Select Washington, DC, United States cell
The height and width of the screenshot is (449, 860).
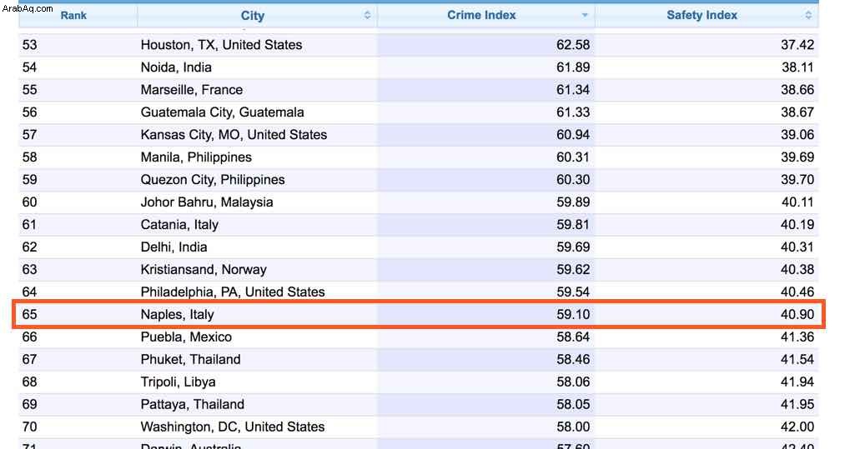(x=233, y=427)
